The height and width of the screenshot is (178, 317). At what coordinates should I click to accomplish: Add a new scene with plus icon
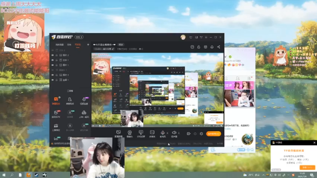point(88,44)
